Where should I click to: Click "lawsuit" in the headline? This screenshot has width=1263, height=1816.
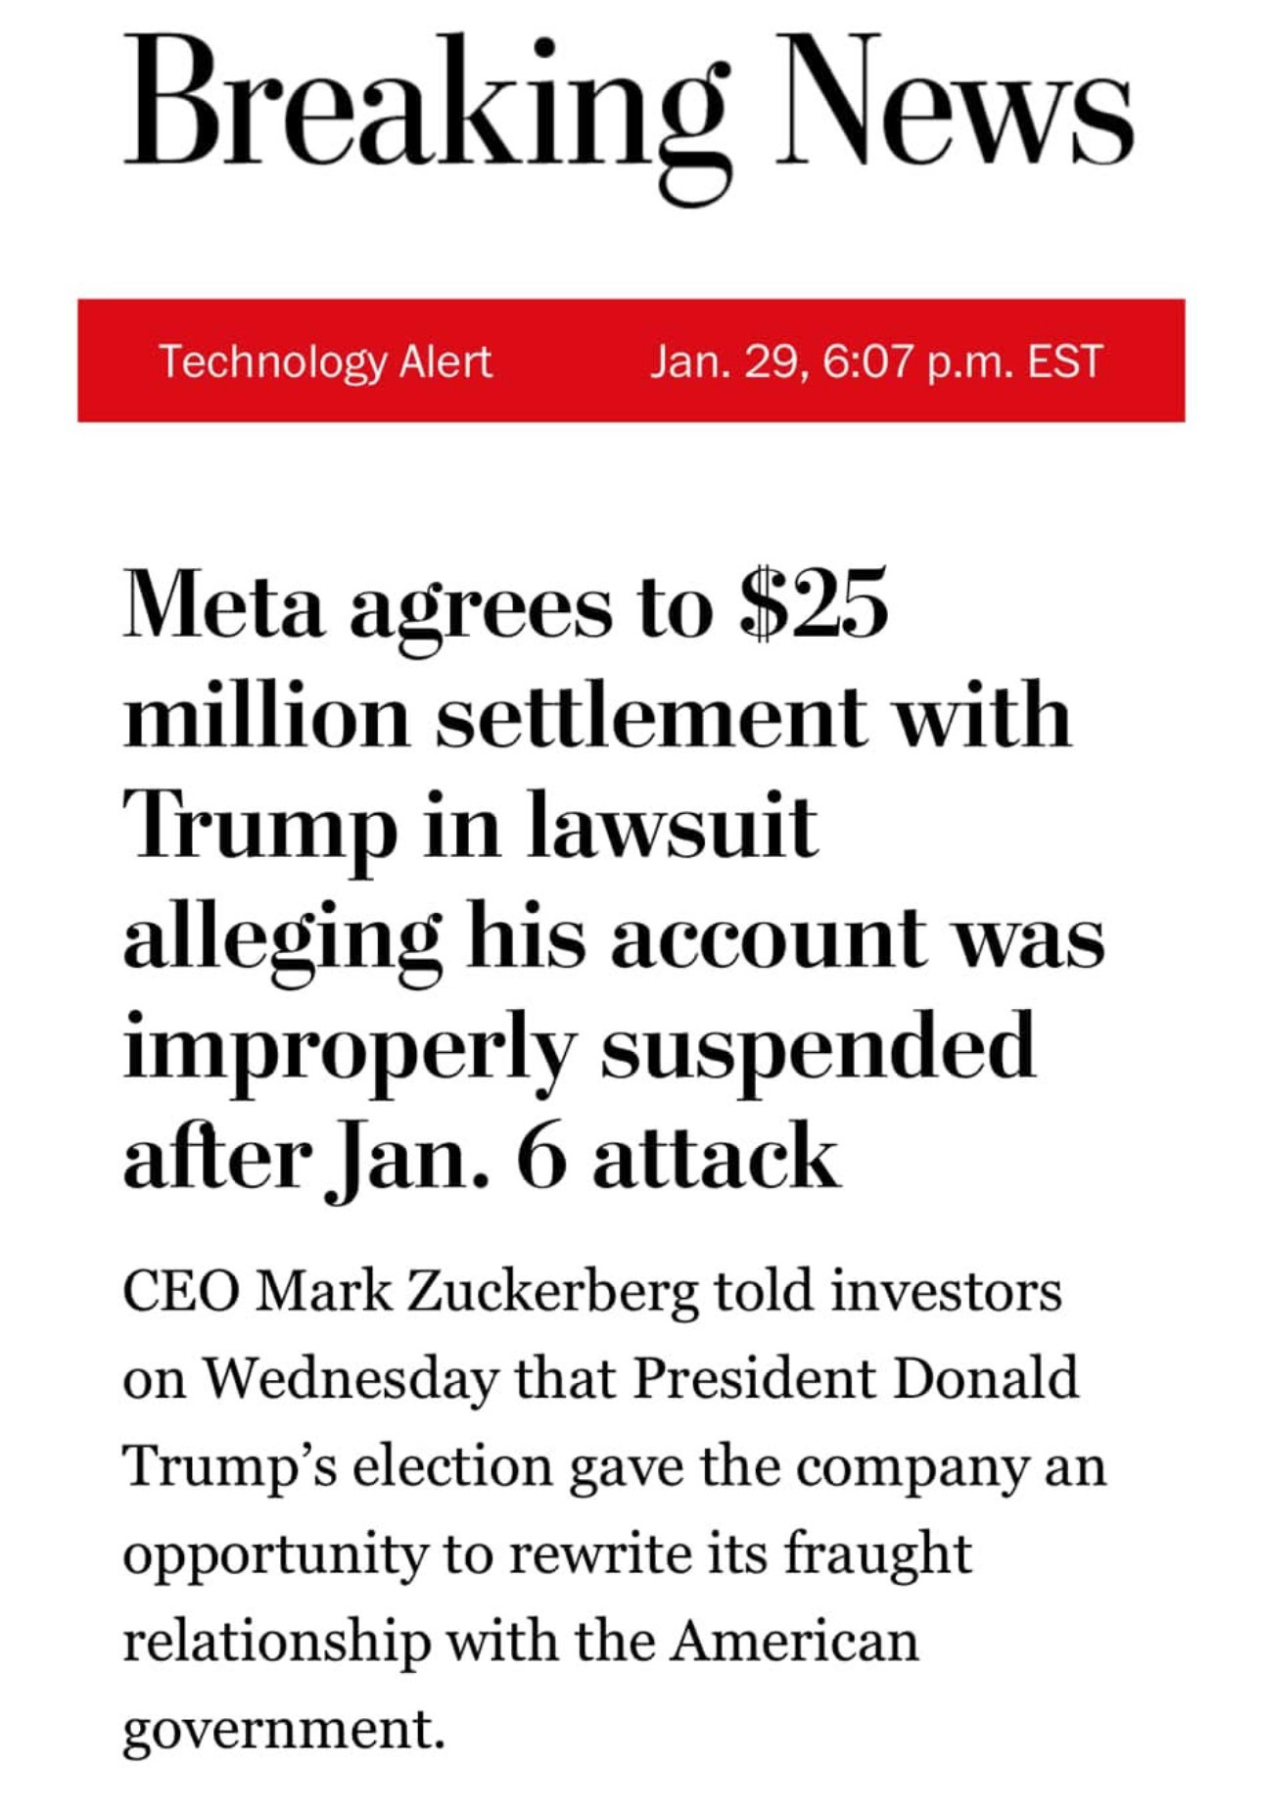pyautogui.click(x=672, y=827)
